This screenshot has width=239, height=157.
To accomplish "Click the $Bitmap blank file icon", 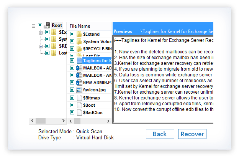I will tap(79, 98).
